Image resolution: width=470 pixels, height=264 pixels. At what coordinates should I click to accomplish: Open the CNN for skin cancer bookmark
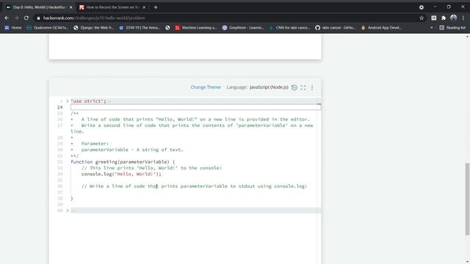[289, 28]
